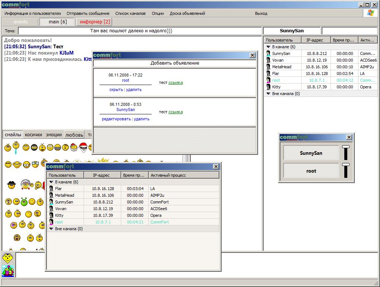Click Kitty's avatar in the floating user list
This screenshot has height=287, width=380.
51,215
